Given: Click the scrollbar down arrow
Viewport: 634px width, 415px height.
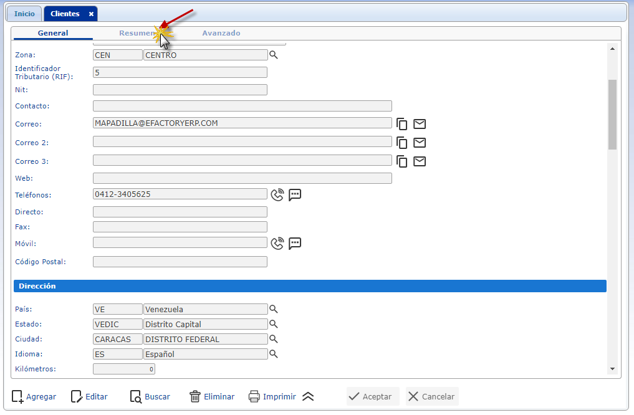Looking at the screenshot, I should 612,368.
